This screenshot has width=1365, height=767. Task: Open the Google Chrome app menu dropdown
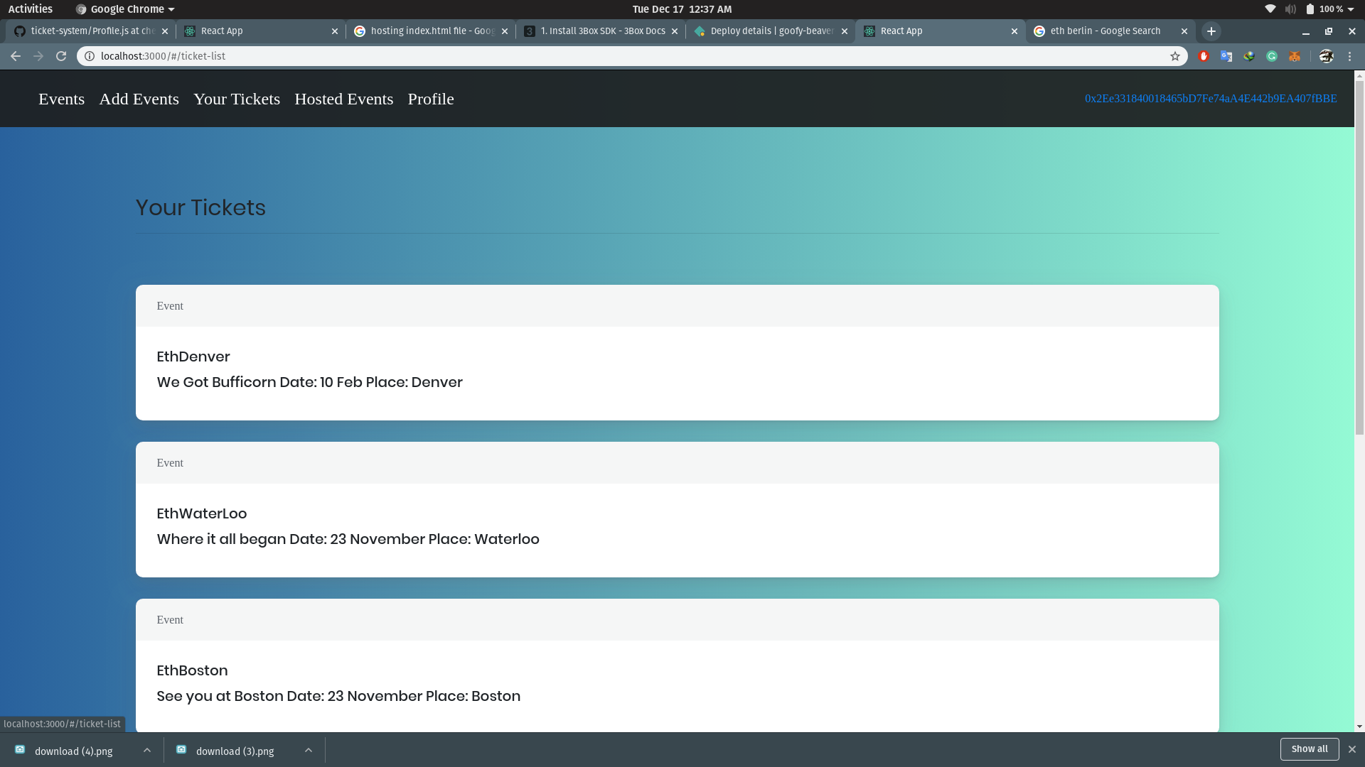tap(125, 9)
